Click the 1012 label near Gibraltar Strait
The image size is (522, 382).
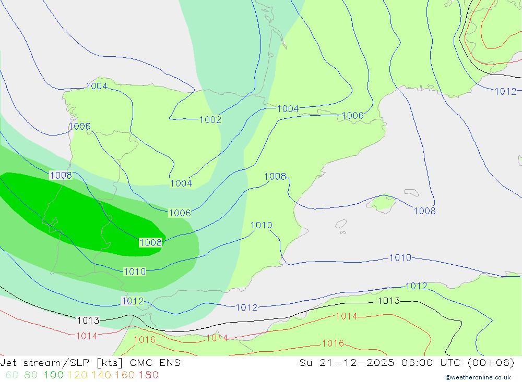pos(133,301)
